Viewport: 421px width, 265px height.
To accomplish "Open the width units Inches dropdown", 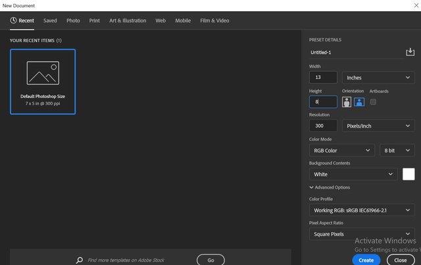I will [378, 78].
